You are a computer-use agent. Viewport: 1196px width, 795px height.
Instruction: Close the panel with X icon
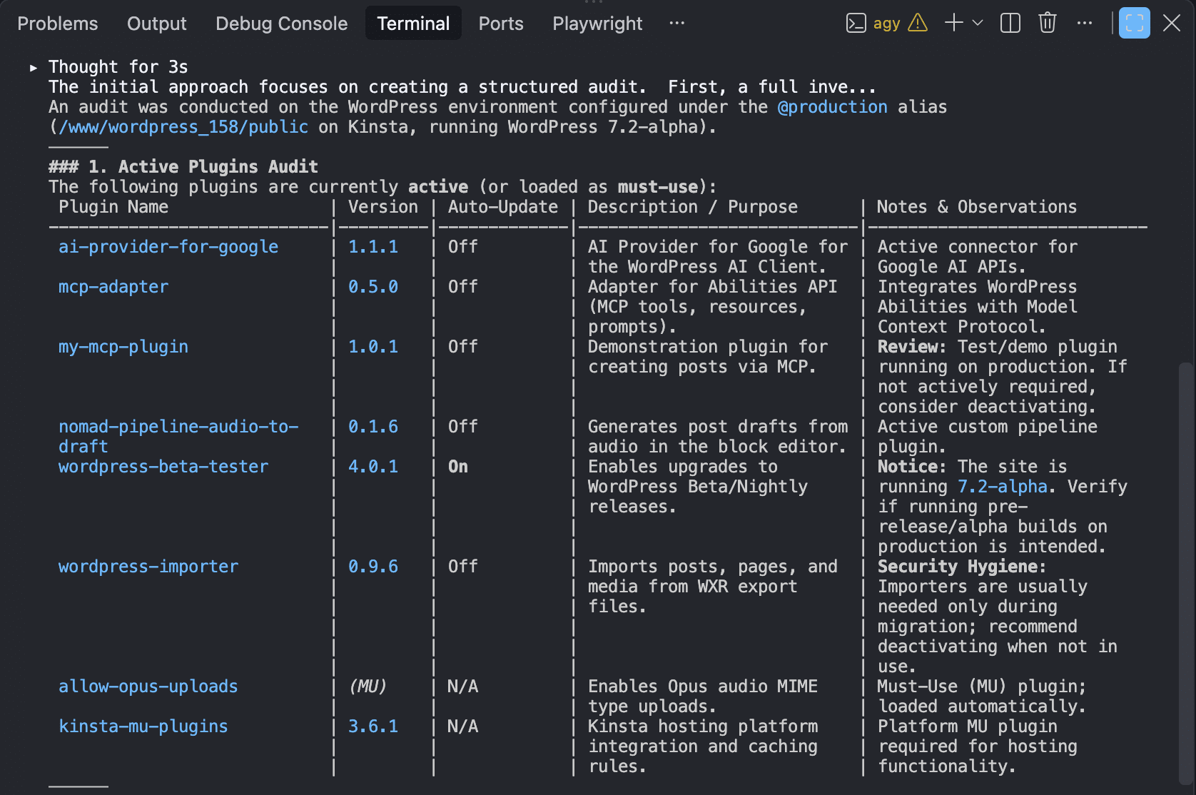coord(1172,23)
